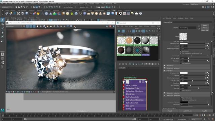Click the checkerboard shelf icon
215x121 pixels.
click(120, 13)
